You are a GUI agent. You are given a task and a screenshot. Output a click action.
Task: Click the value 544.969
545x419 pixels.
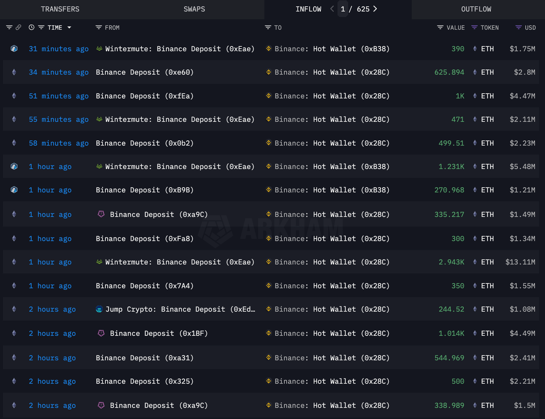449,358
